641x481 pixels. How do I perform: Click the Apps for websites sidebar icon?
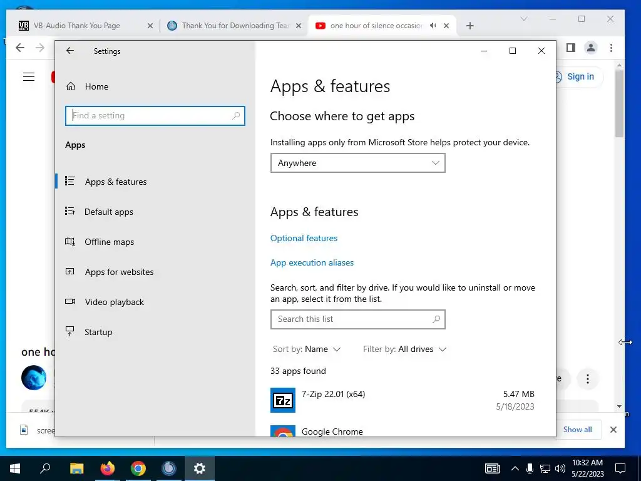tap(70, 271)
